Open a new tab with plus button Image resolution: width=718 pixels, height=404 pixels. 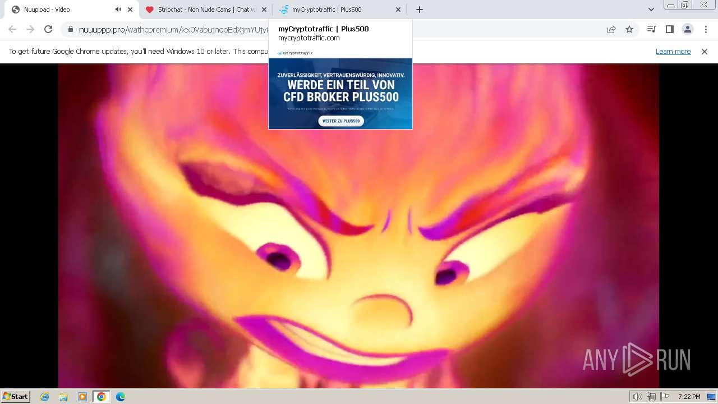click(x=420, y=10)
